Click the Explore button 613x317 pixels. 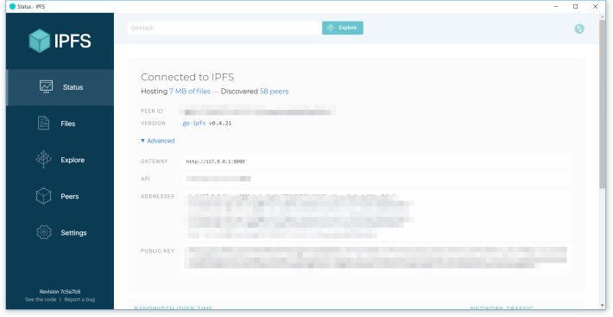(343, 28)
